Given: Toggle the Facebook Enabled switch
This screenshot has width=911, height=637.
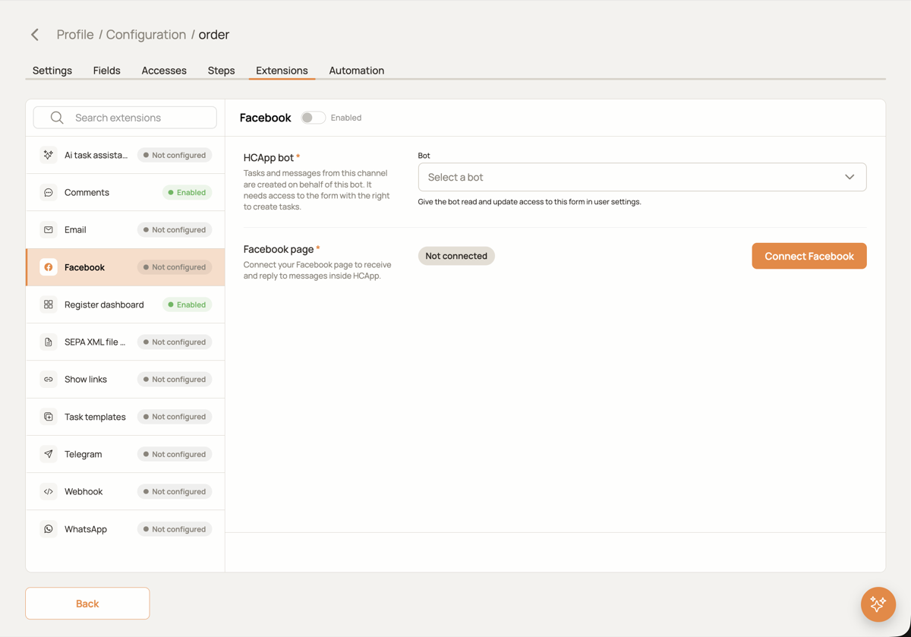Looking at the screenshot, I should [x=313, y=118].
